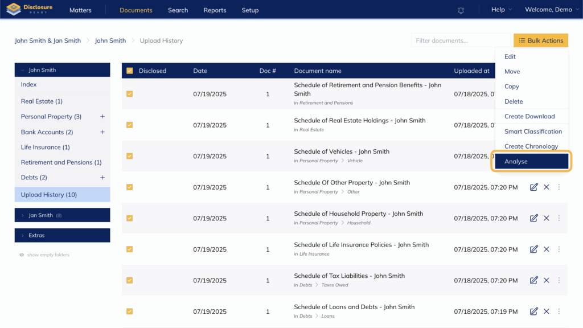Uncheck Schedule of Real Estate Holdings checkbox
583x328 pixels.
point(130,125)
